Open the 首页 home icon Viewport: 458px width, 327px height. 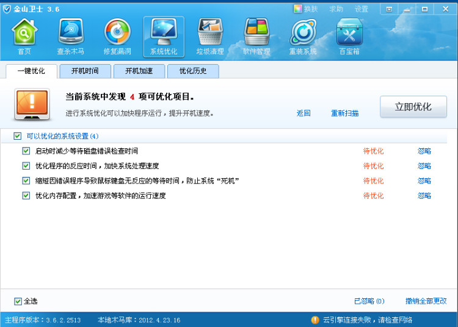[x=24, y=37]
